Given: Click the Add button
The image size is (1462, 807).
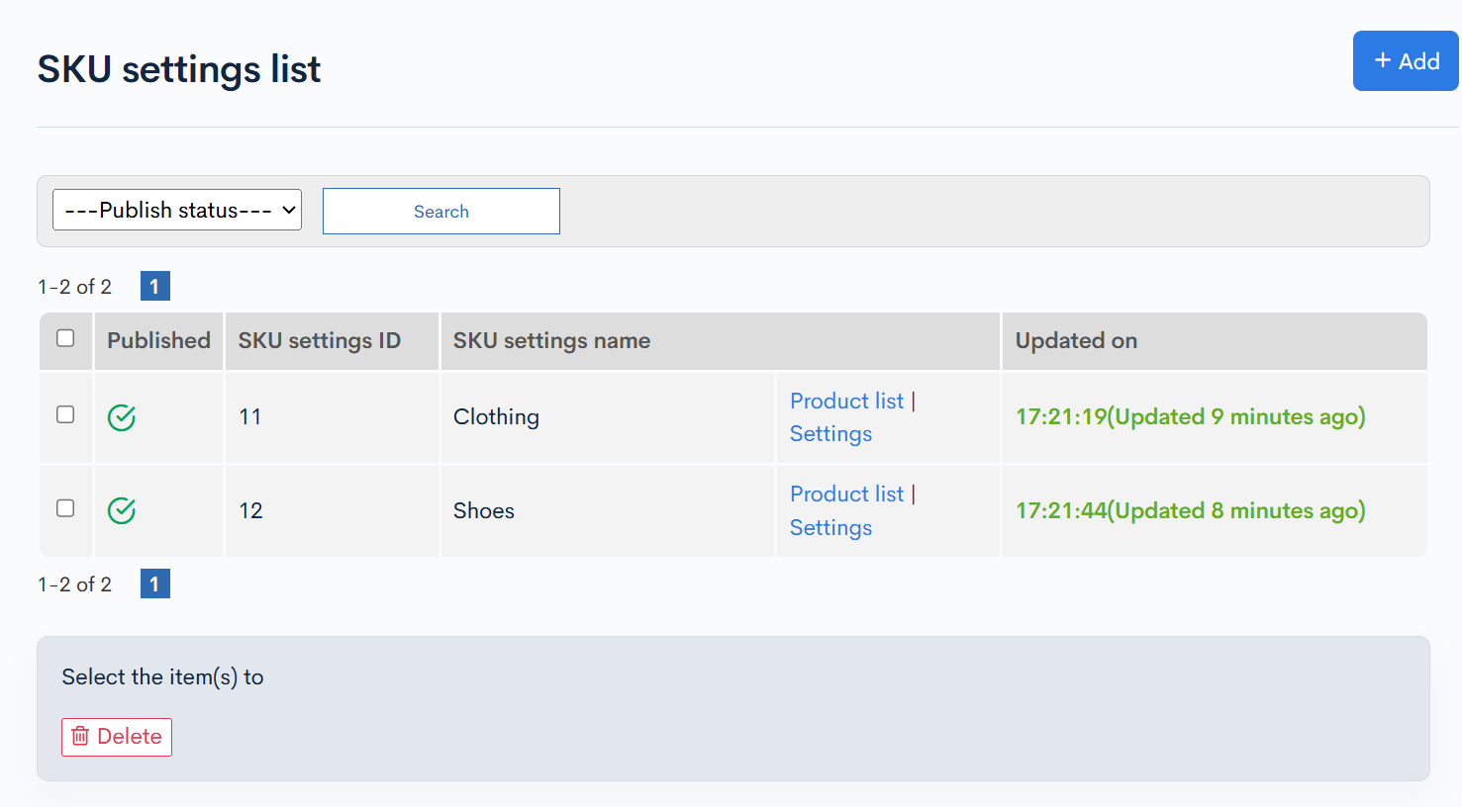Looking at the screenshot, I should (x=1407, y=61).
